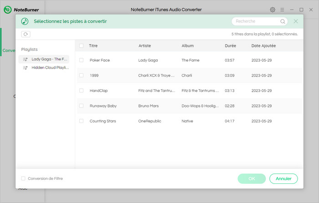Check the Runaway Baby track checkbox
Viewport: 319px width, 203px height.
82,106
